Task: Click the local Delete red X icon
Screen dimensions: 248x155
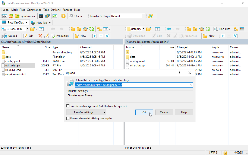Action: pyautogui.click(x=40, y=36)
